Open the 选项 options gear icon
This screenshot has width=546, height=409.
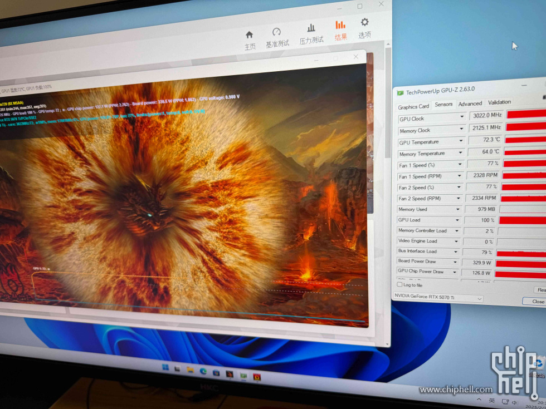tap(364, 22)
